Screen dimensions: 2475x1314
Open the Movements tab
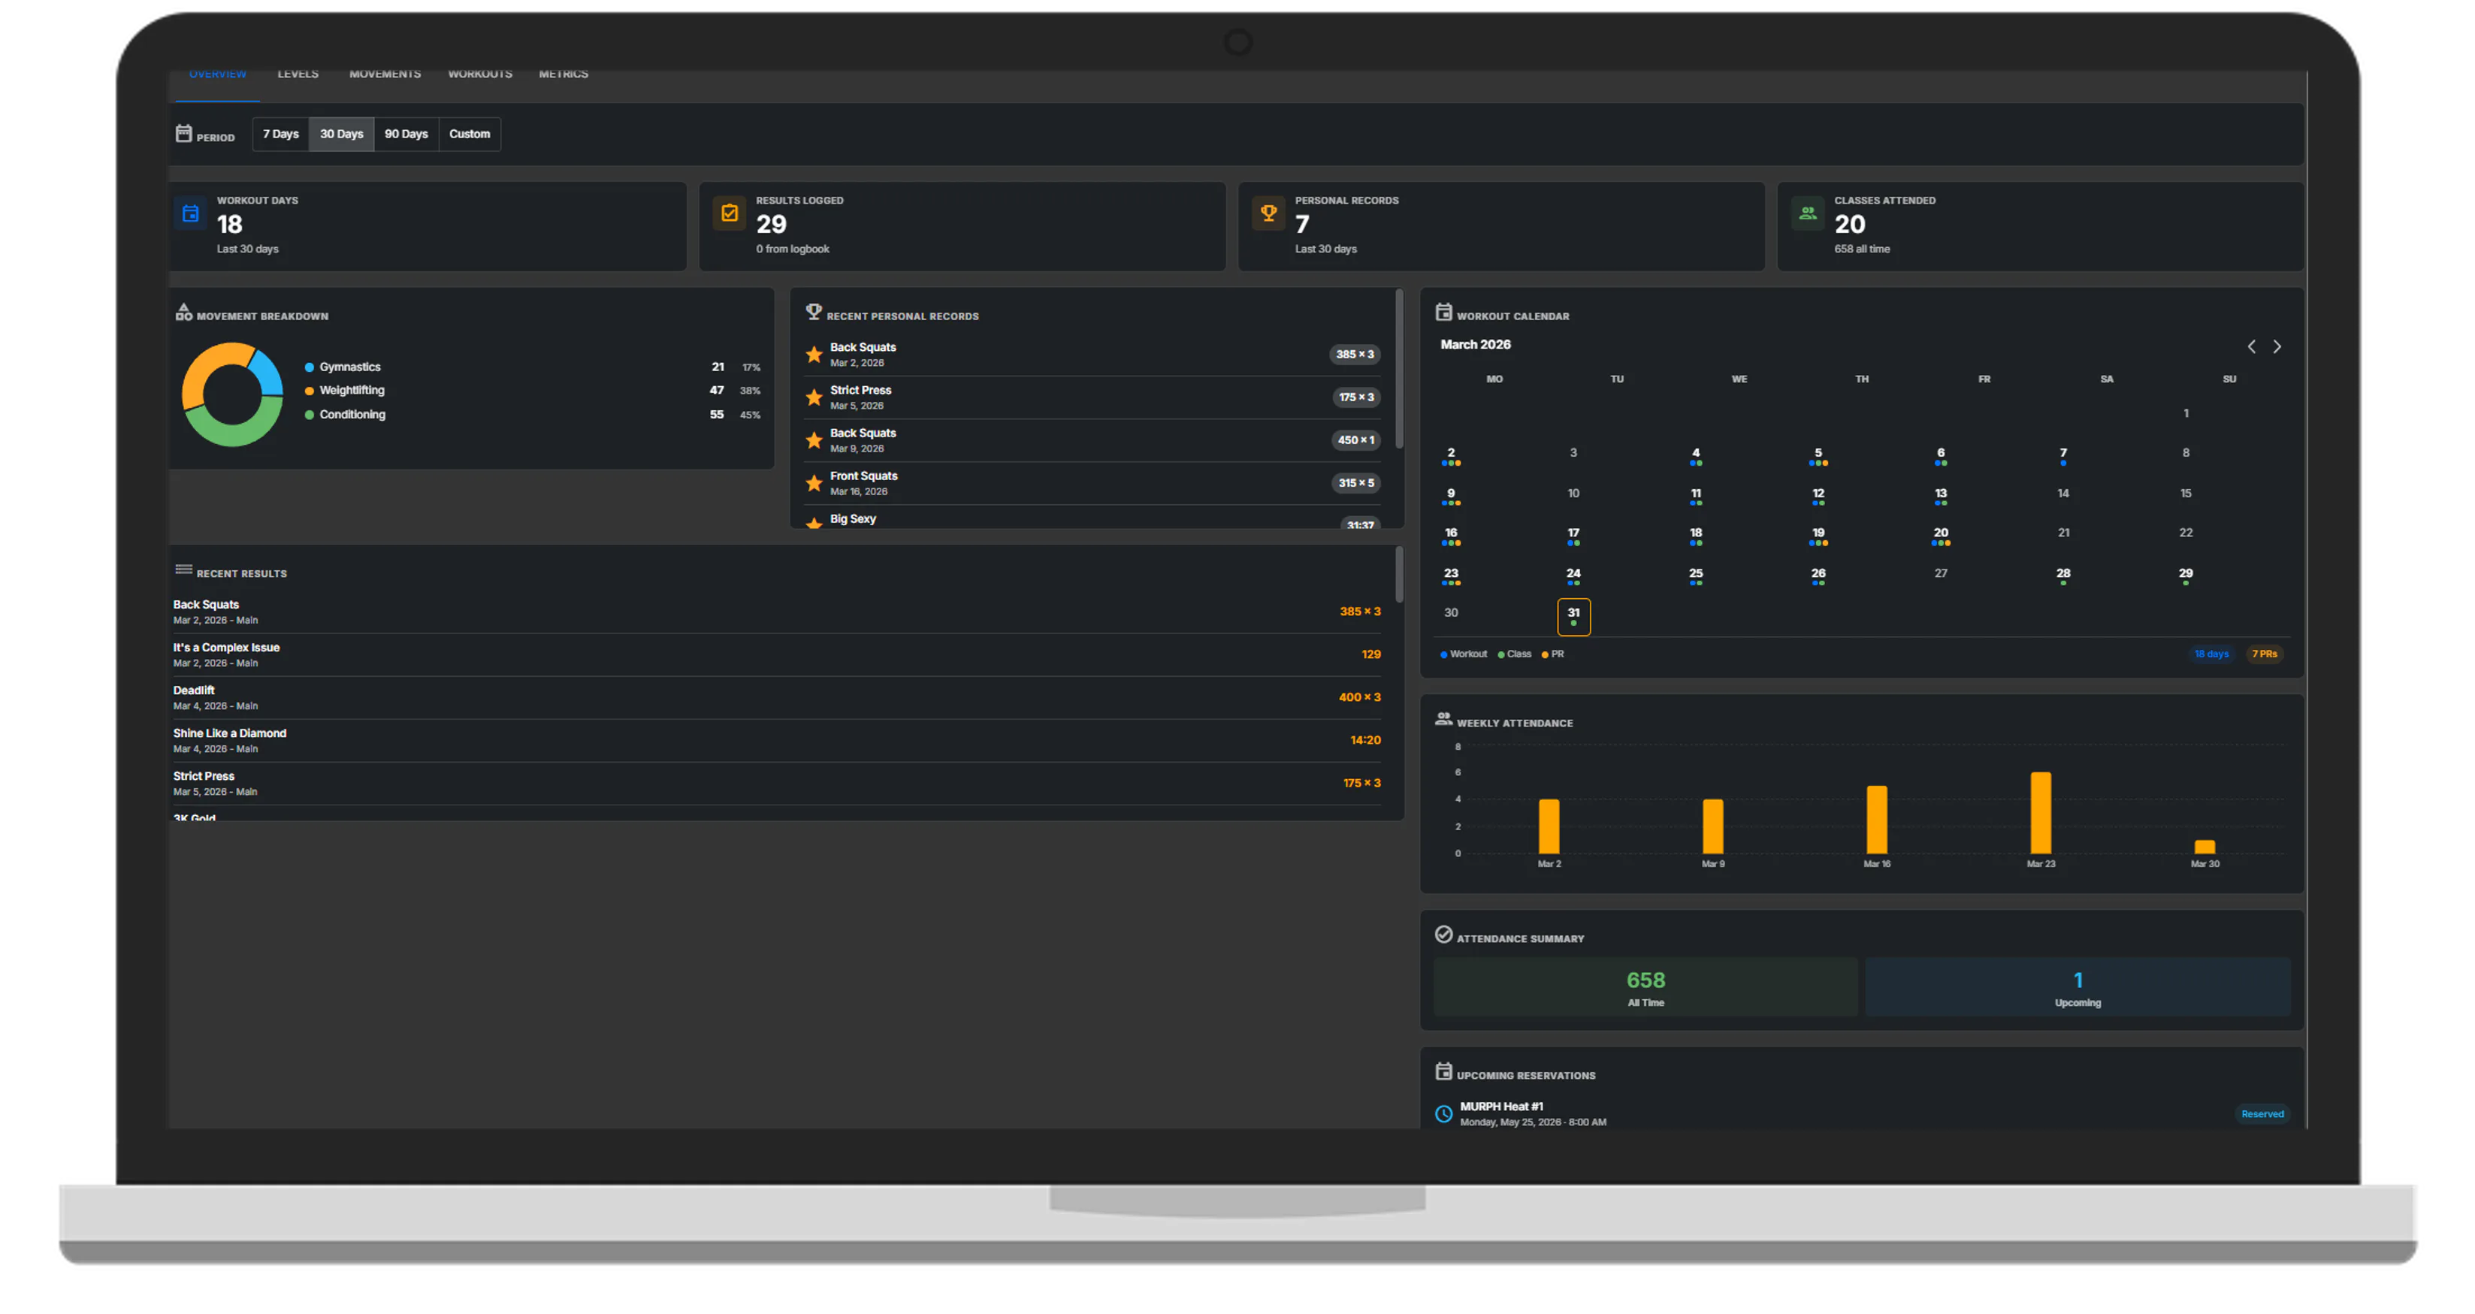pyautogui.click(x=384, y=74)
